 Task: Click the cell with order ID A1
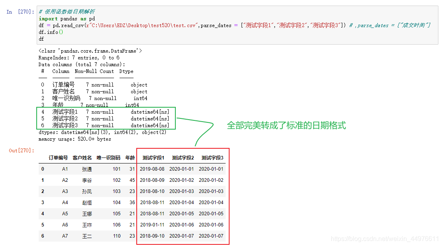click(65, 169)
